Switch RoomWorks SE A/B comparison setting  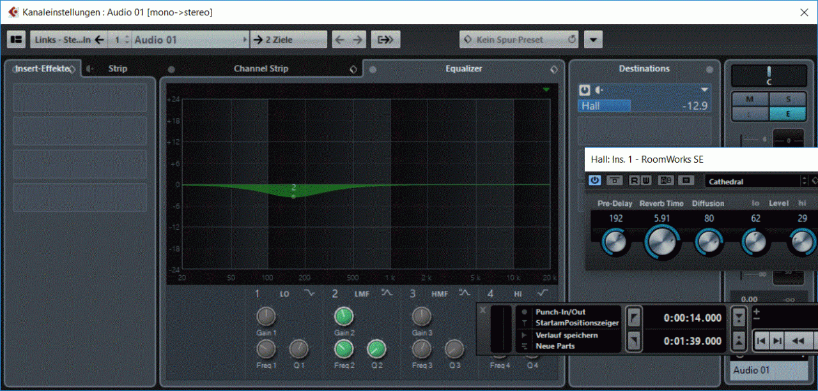tap(666, 181)
